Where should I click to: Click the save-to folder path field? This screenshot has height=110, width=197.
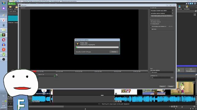pyautogui.click(x=160, y=78)
